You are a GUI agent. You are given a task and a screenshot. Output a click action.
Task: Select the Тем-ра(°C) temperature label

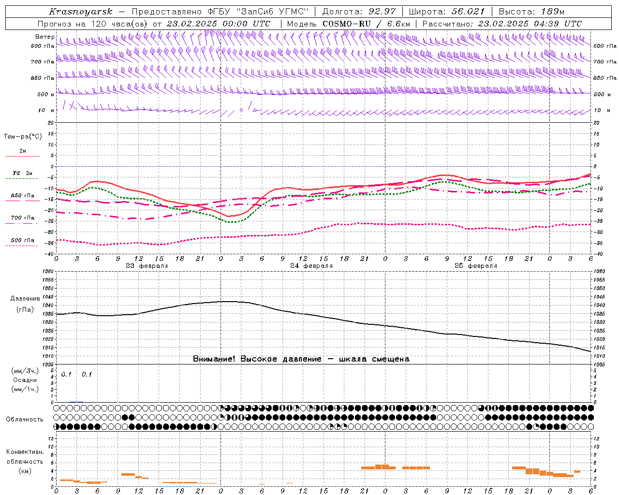coord(23,137)
